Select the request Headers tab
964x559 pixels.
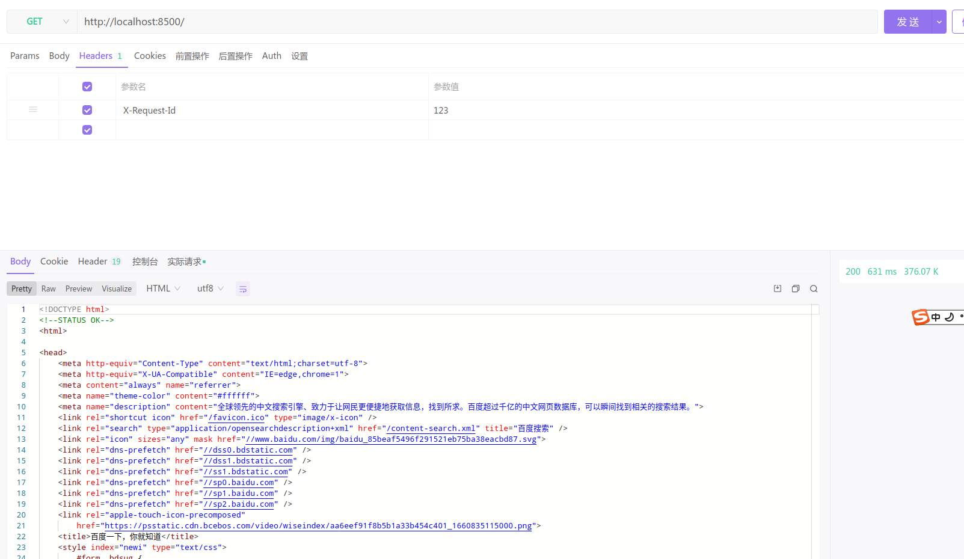[101, 56]
